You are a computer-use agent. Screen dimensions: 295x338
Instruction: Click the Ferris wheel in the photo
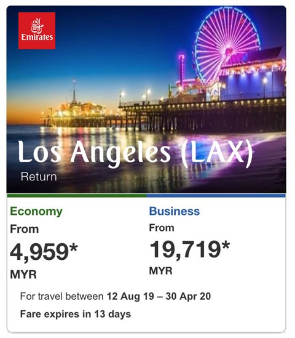point(227,47)
